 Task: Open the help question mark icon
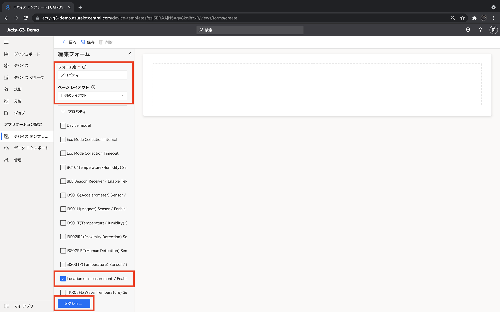[x=480, y=30]
